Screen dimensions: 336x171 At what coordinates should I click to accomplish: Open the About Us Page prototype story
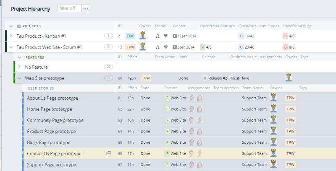tap(52, 98)
